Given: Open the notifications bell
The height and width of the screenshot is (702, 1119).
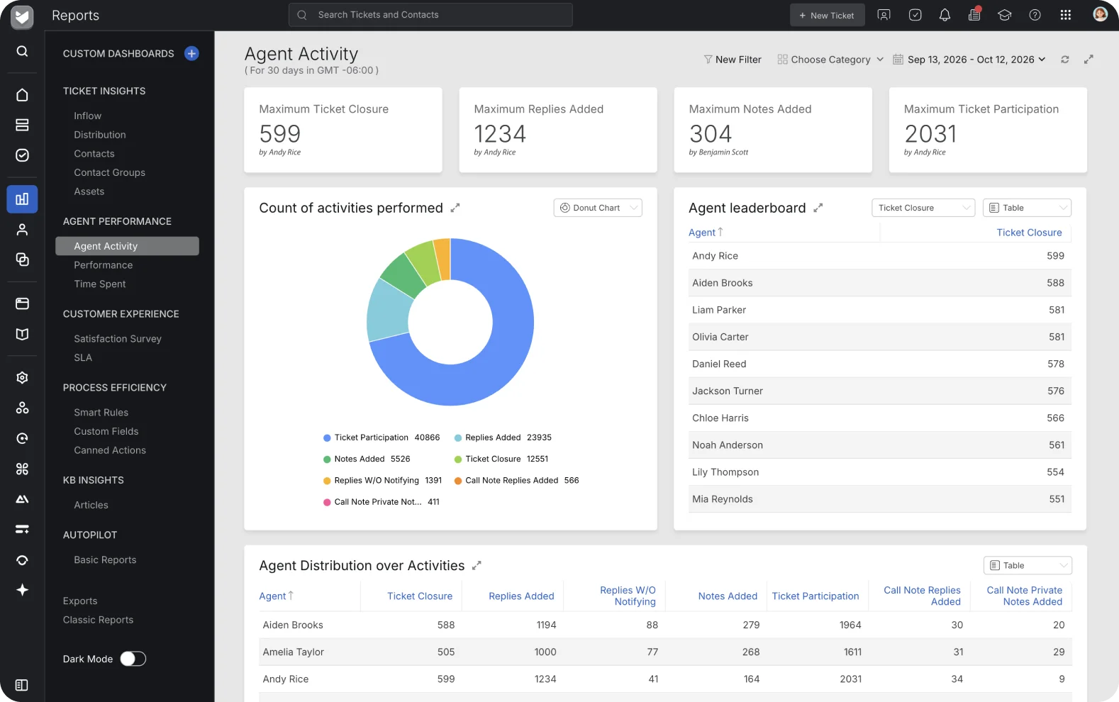Looking at the screenshot, I should pyautogui.click(x=945, y=15).
